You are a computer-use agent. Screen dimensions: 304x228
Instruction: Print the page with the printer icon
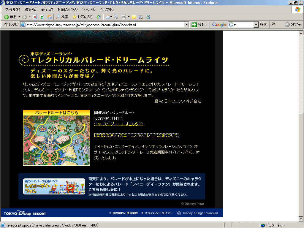pos(116,17)
